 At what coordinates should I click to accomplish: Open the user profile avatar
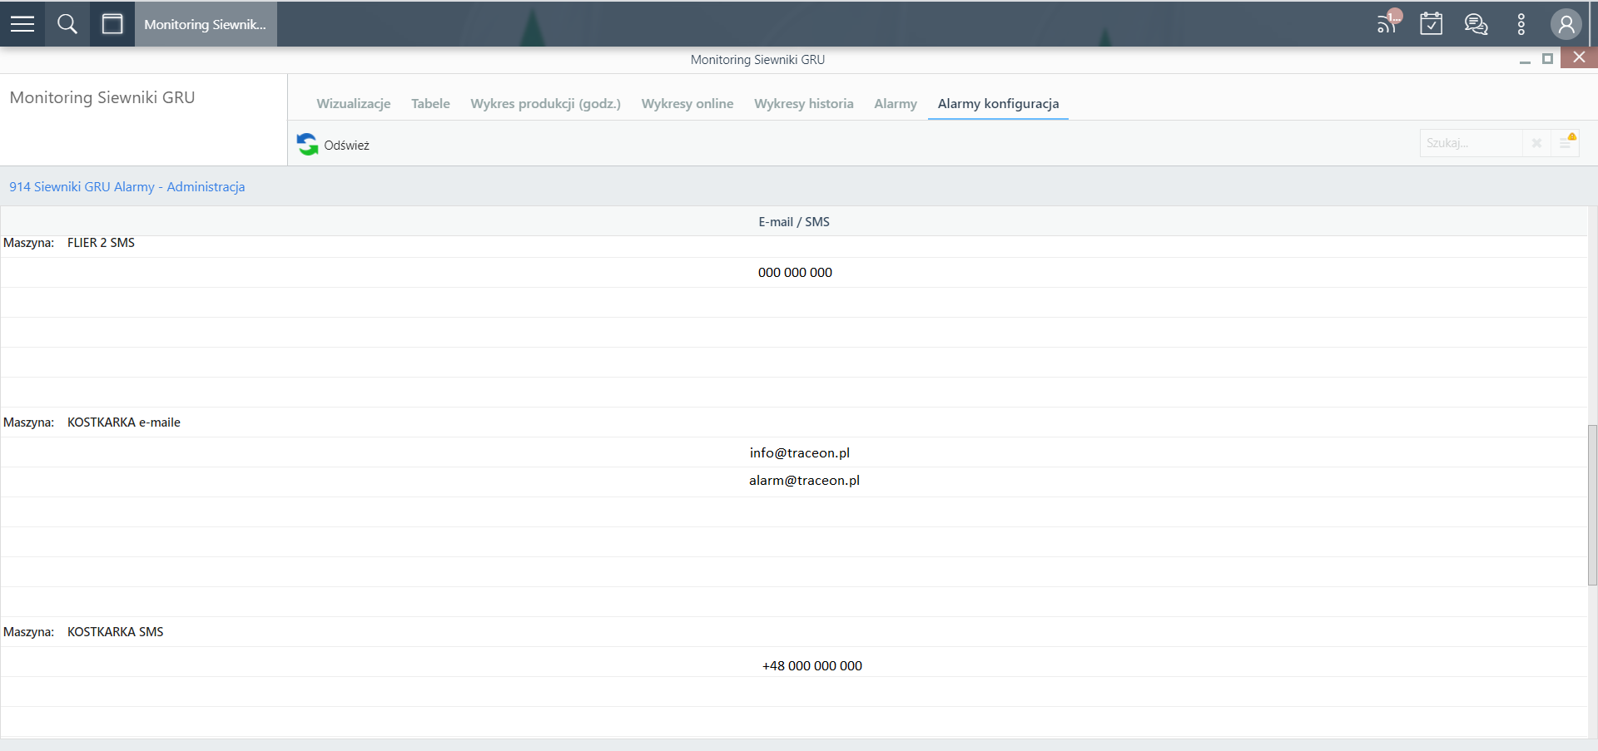1566,24
